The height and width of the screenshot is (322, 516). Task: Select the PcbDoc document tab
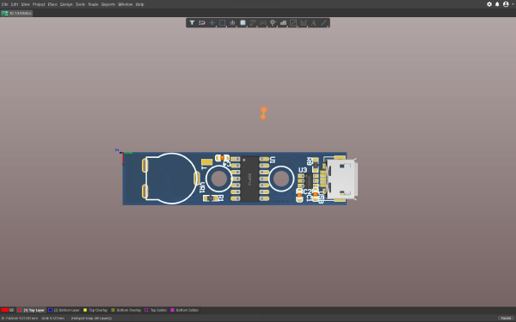pos(17,13)
